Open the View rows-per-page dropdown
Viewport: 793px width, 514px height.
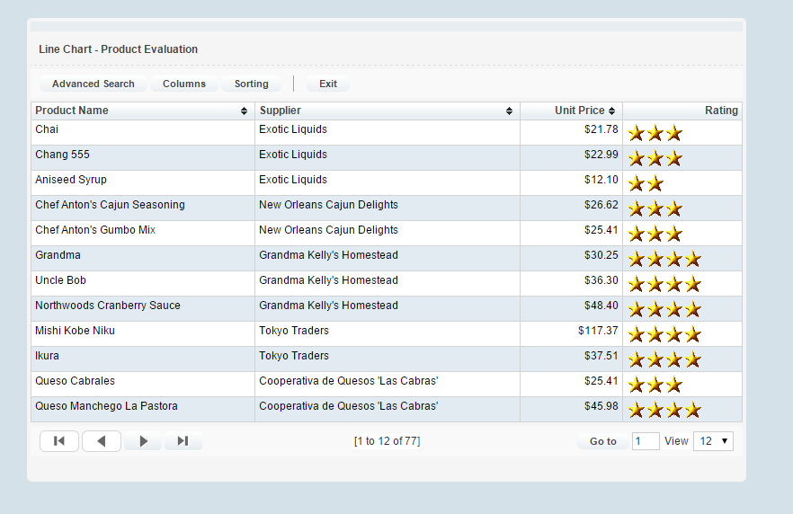coord(714,441)
